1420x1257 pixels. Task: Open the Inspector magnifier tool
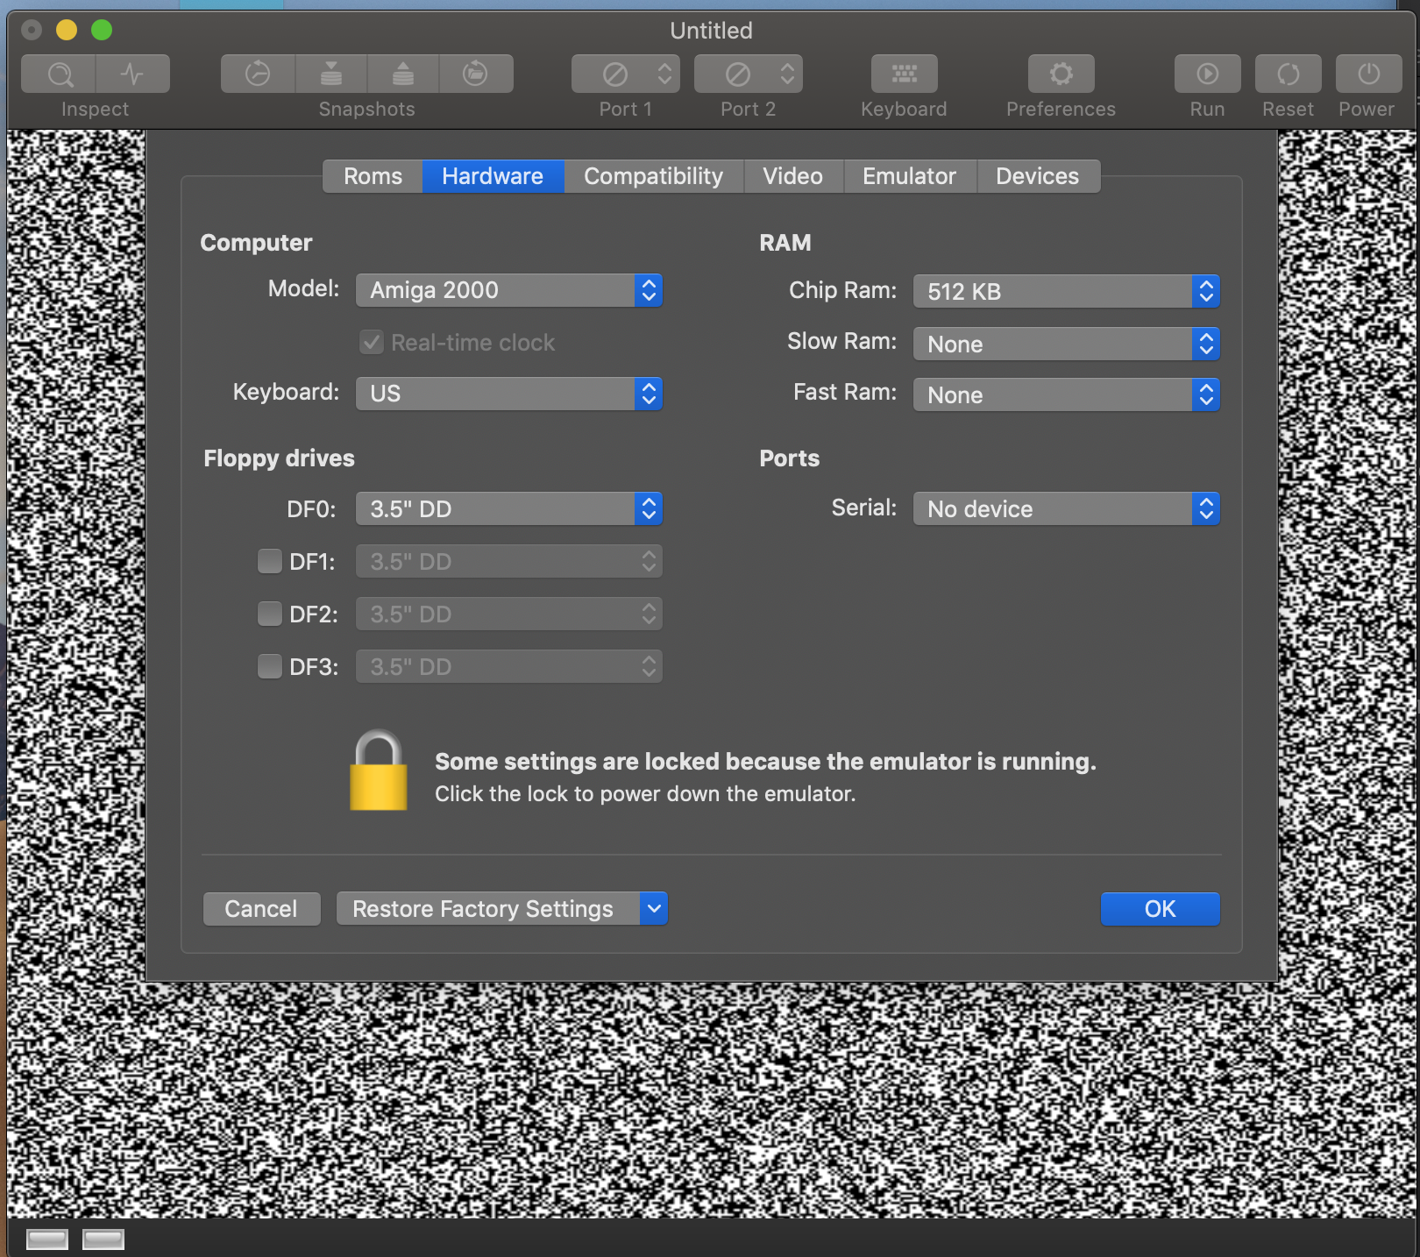pos(59,75)
